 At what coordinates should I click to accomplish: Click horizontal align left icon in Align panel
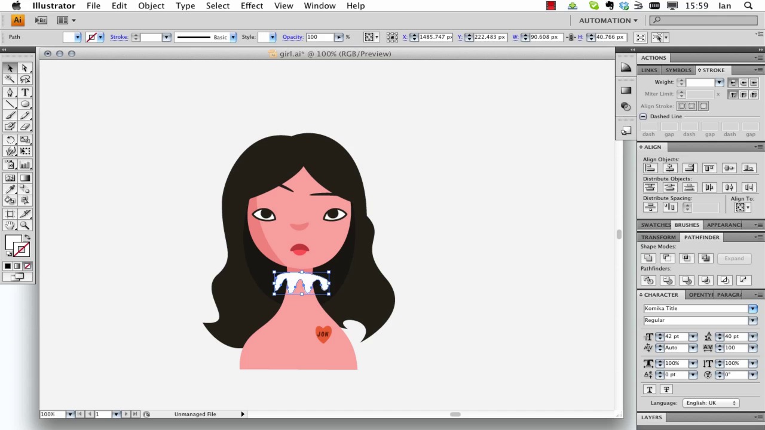(x=650, y=168)
